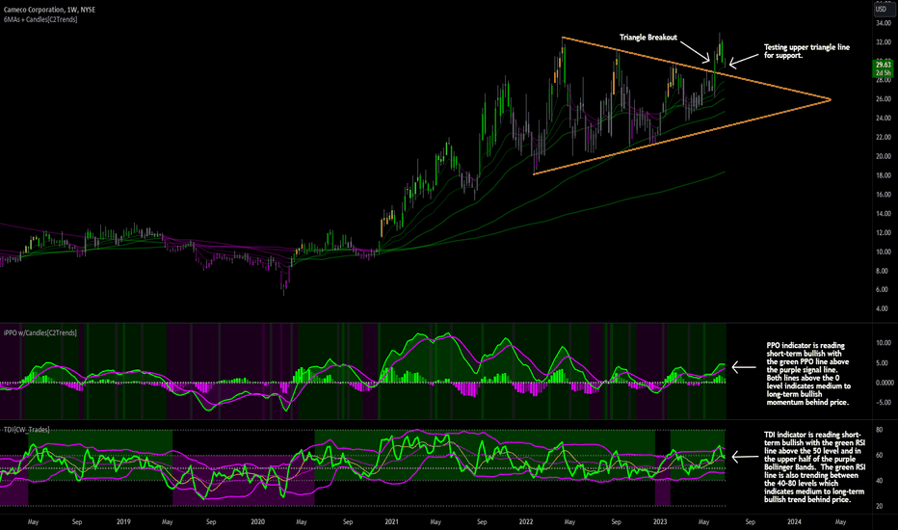The width and height of the screenshot is (898, 530).
Task: Click the TDI pane 80 axis label
Action: pos(879,430)
